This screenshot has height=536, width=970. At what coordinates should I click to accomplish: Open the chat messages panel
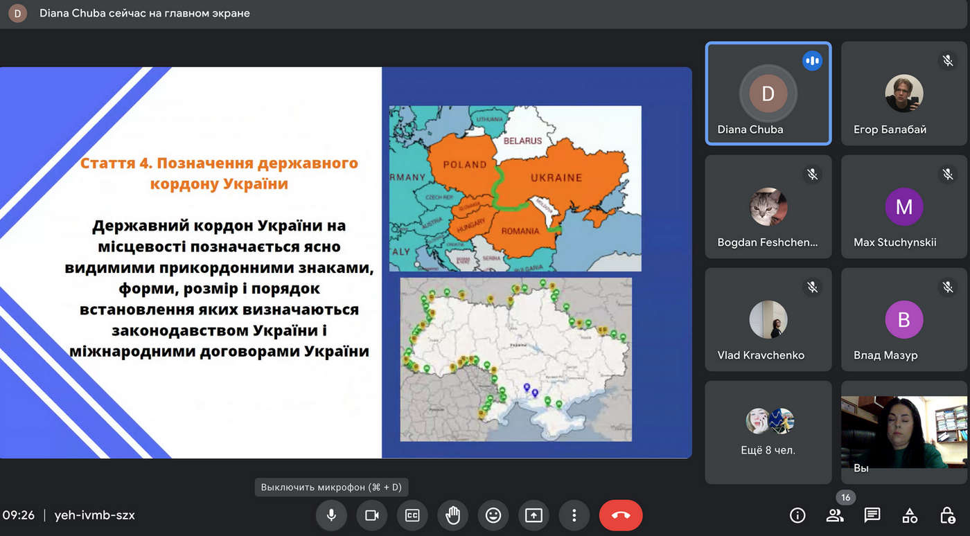872,515
